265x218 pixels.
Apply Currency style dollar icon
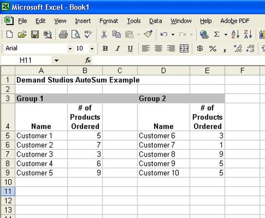pyautogui.click(x=200, y=48)
